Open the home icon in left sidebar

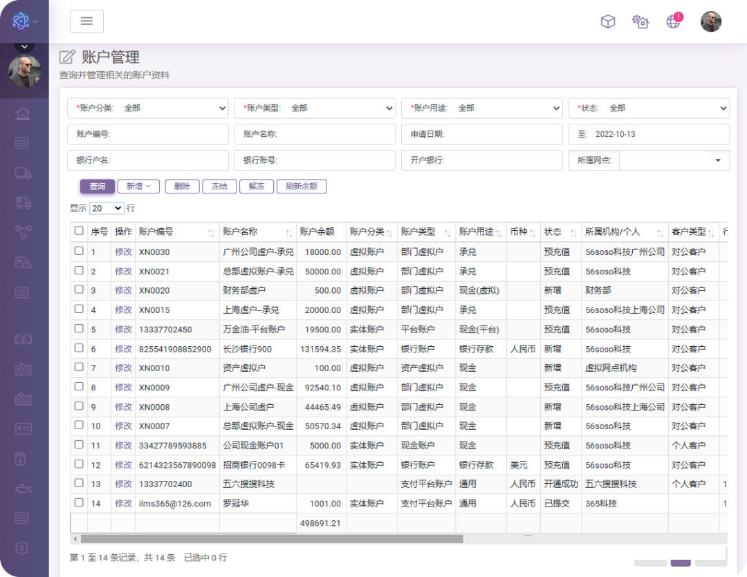click(x=23, y=113)
